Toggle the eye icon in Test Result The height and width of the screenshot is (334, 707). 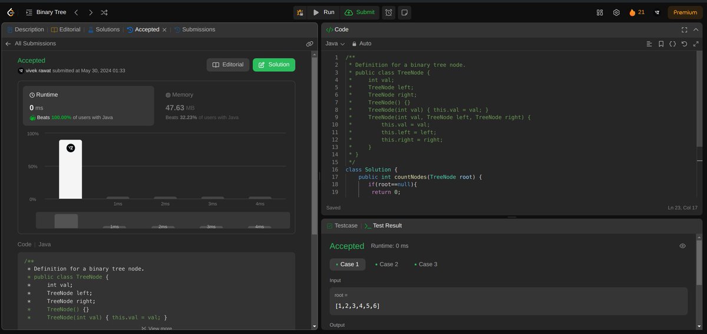683,246
